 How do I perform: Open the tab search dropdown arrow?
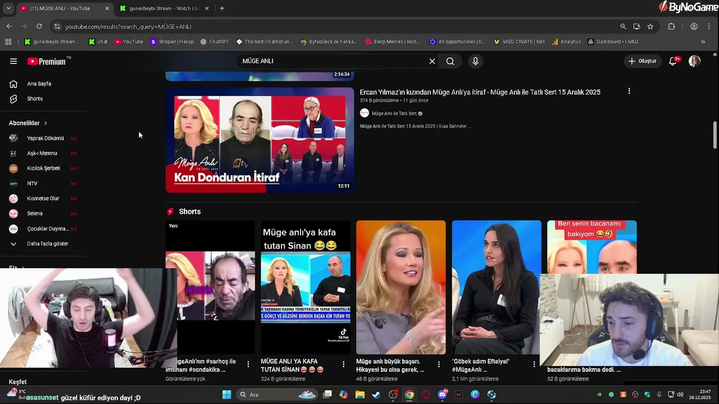(x=8, y=8)
